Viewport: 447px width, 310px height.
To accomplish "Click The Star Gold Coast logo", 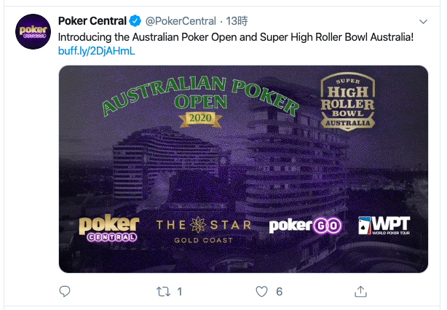I will [204, 230].
